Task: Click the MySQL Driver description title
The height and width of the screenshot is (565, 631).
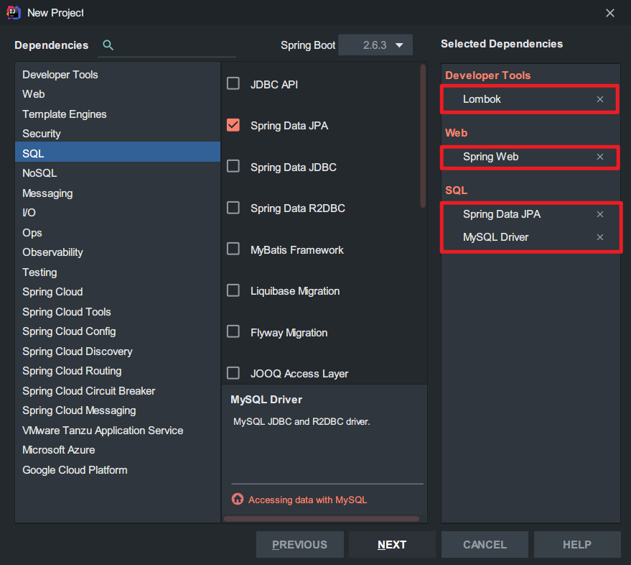Action: coord(266,400)
